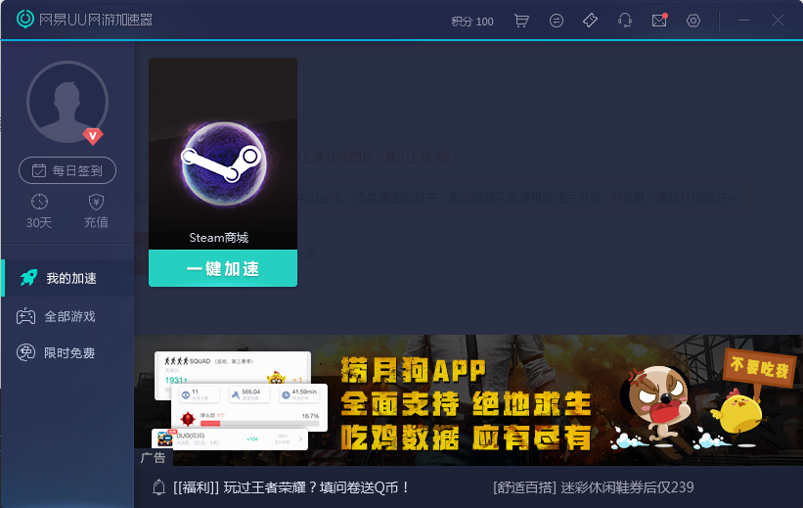Select the 我的加速 tab
Screen dimensions: 803x508
pyautogui.click(x=67, y=278)
